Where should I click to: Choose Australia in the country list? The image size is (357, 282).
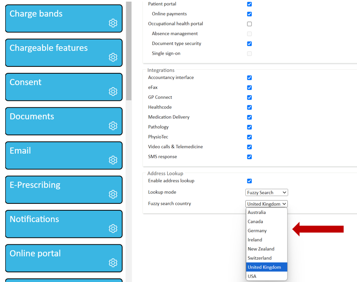coord(257,213)
